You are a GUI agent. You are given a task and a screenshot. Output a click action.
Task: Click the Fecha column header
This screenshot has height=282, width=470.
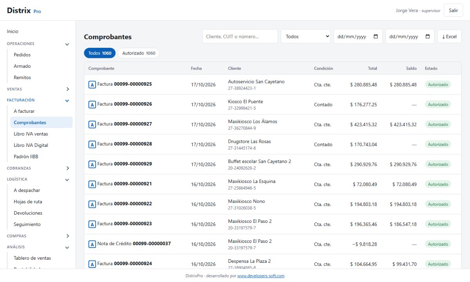coord(196,69)
